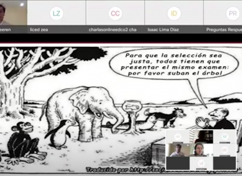
Task: Click the cartoon speech bubble on shared slide
Action: pos(174,64)
